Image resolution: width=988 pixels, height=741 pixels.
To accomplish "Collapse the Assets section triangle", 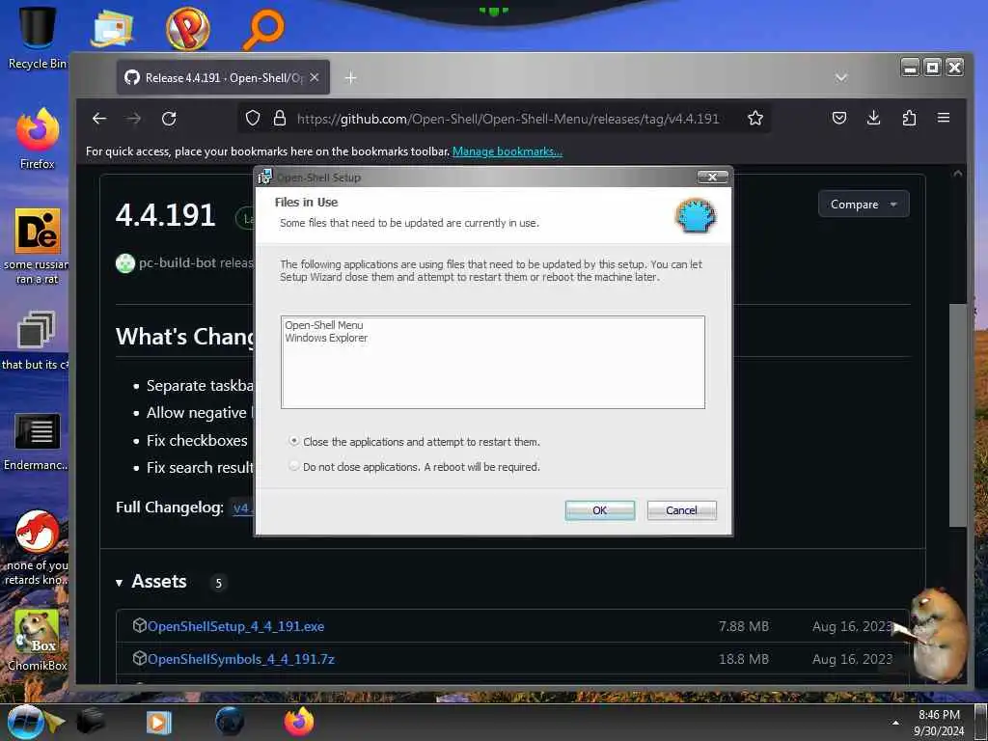I will 119,583.
